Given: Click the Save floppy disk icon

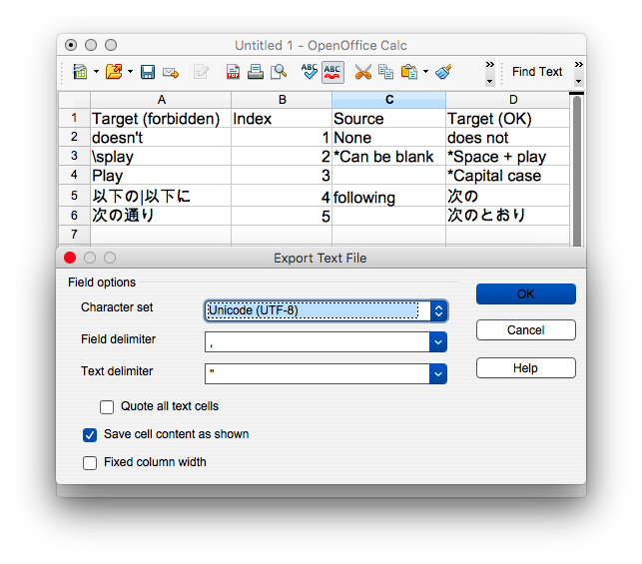Looking at the screenshot, I should 148,72.
